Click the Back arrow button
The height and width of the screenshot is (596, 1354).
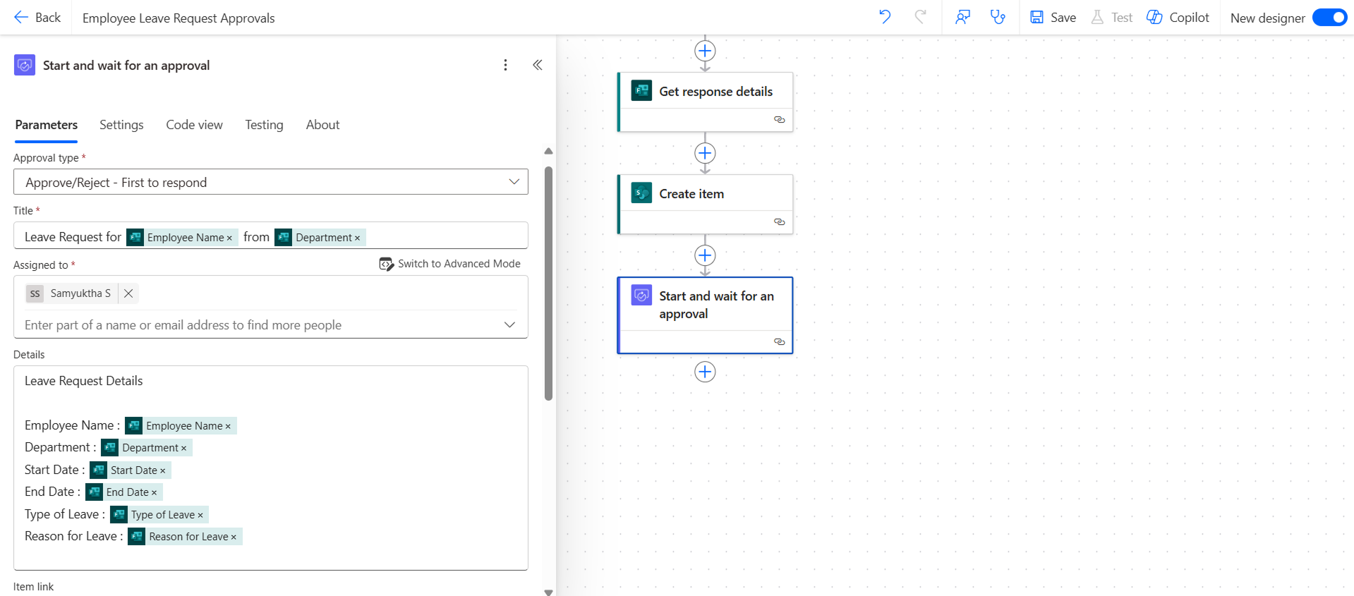point(37,18)
